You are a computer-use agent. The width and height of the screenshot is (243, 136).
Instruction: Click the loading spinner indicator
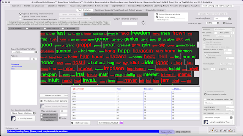coord(144,23)
